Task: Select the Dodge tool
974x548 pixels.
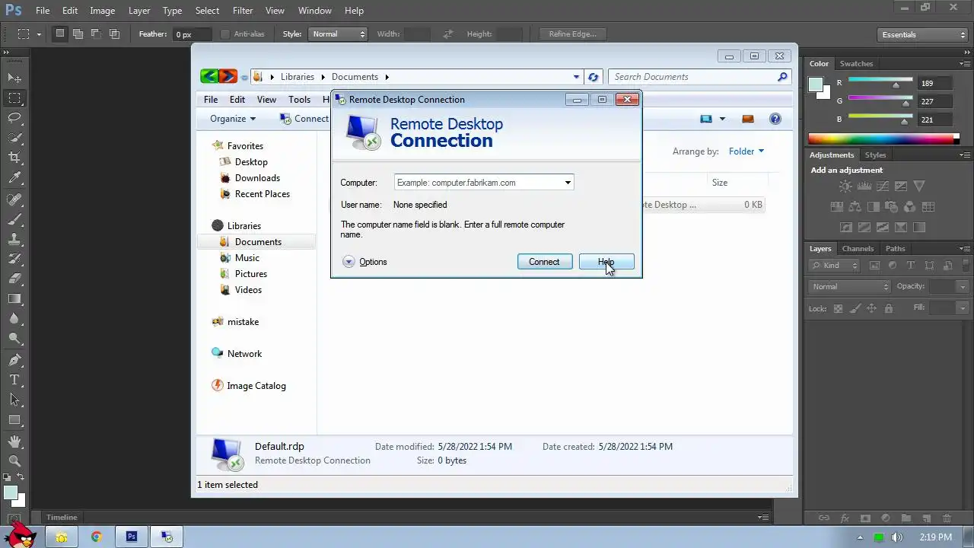Action: tap(14, 338)
